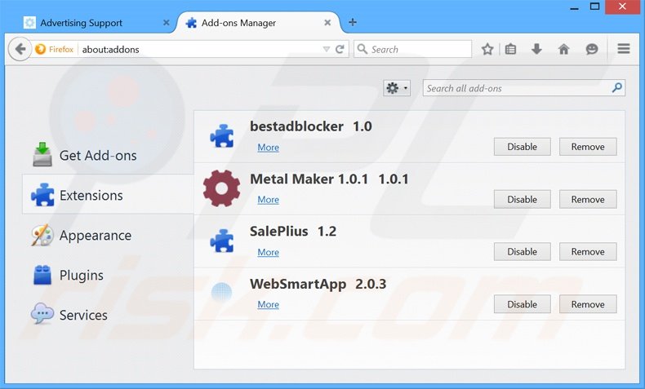
Task: Show bookmarks list icon
Action: coord(510,49)
